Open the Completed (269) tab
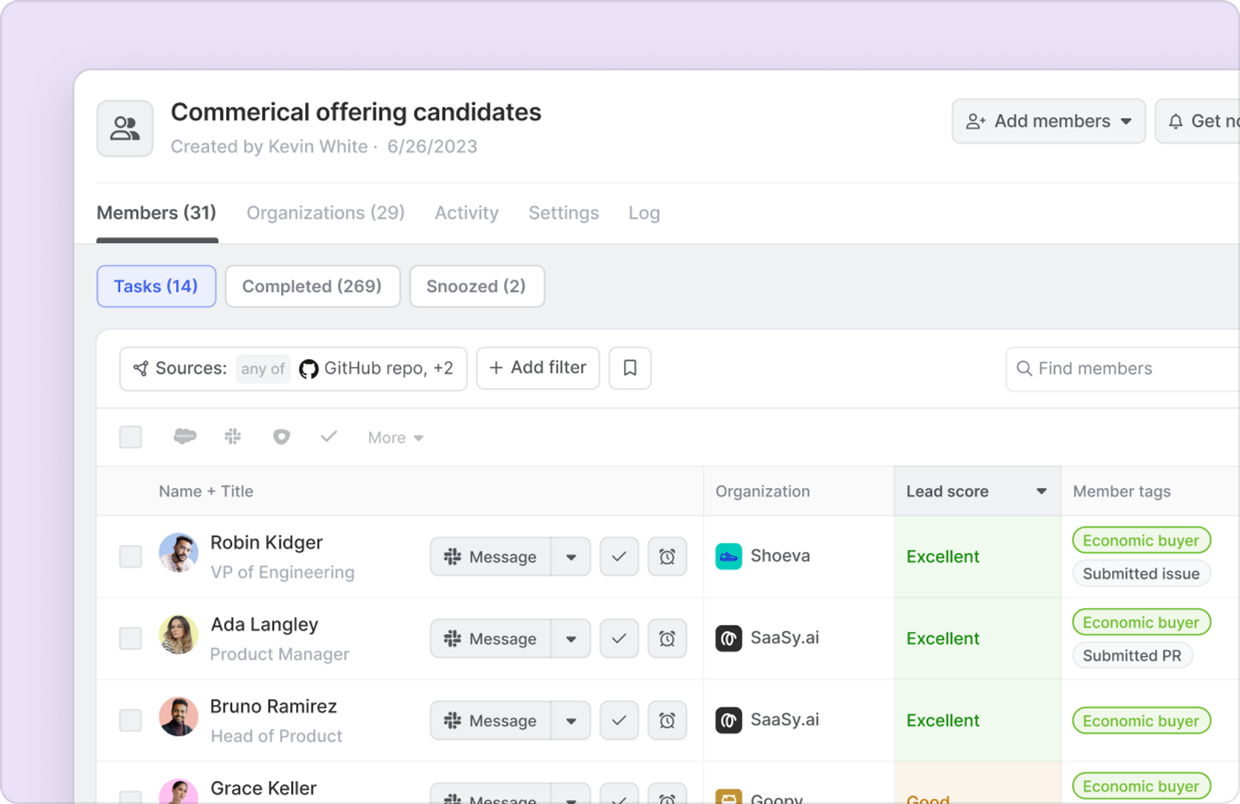The image size is (1240, 804). point(312,286)
